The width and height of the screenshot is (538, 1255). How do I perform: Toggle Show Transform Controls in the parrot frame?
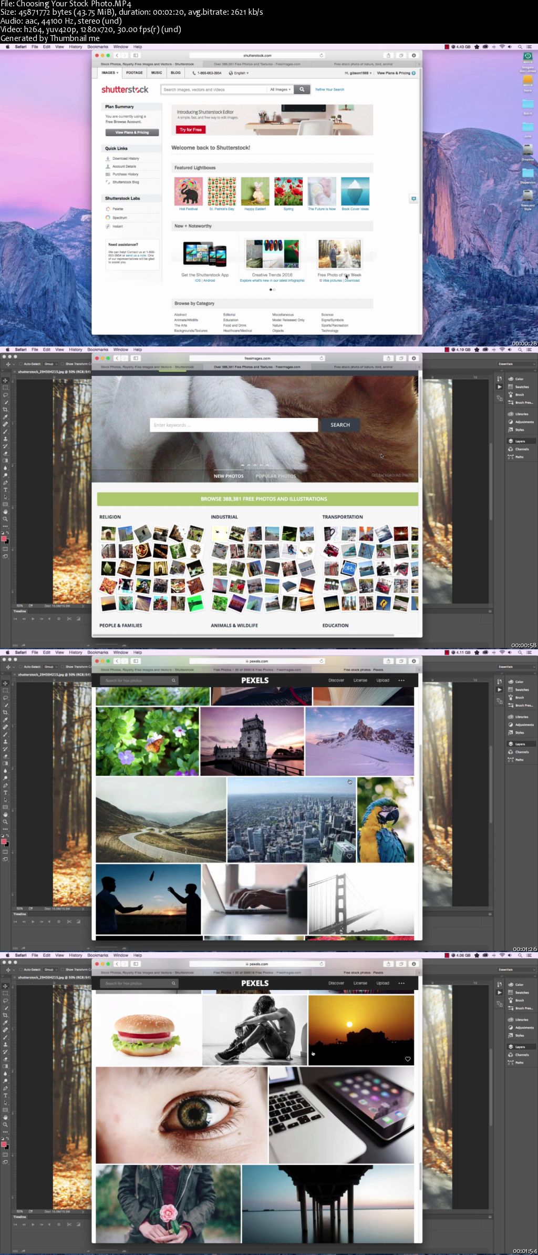coord(62,667)
